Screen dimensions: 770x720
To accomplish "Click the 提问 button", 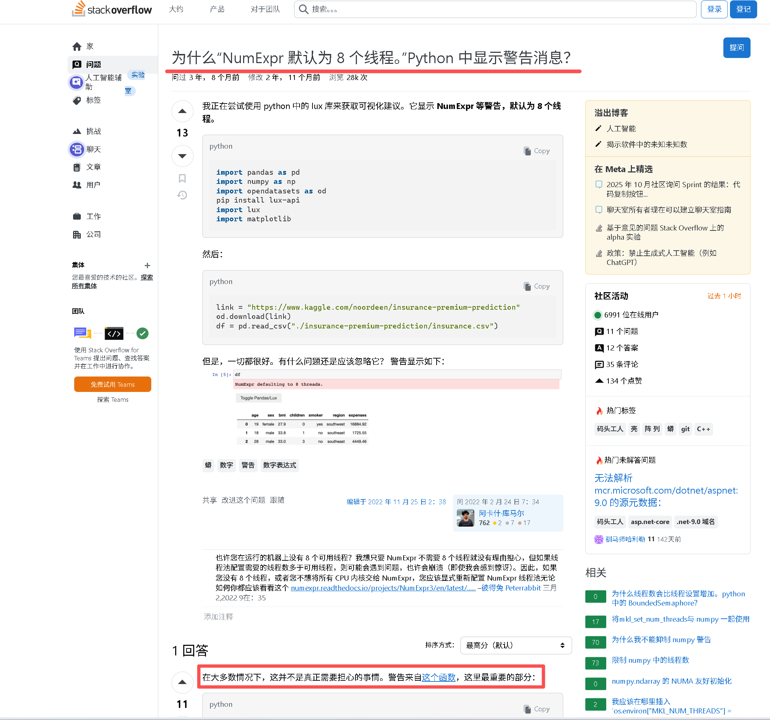I will tap(736, 47).
